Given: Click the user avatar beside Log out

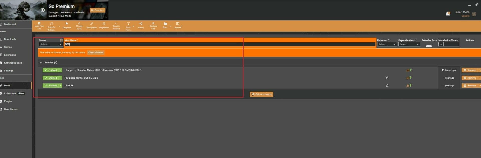Looking at the screenshot, I should (474, 14).
